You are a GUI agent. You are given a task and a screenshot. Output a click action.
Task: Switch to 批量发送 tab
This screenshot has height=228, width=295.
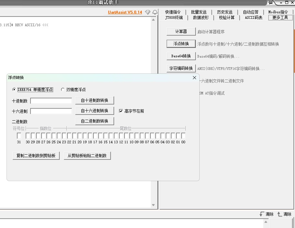[199, 12]
